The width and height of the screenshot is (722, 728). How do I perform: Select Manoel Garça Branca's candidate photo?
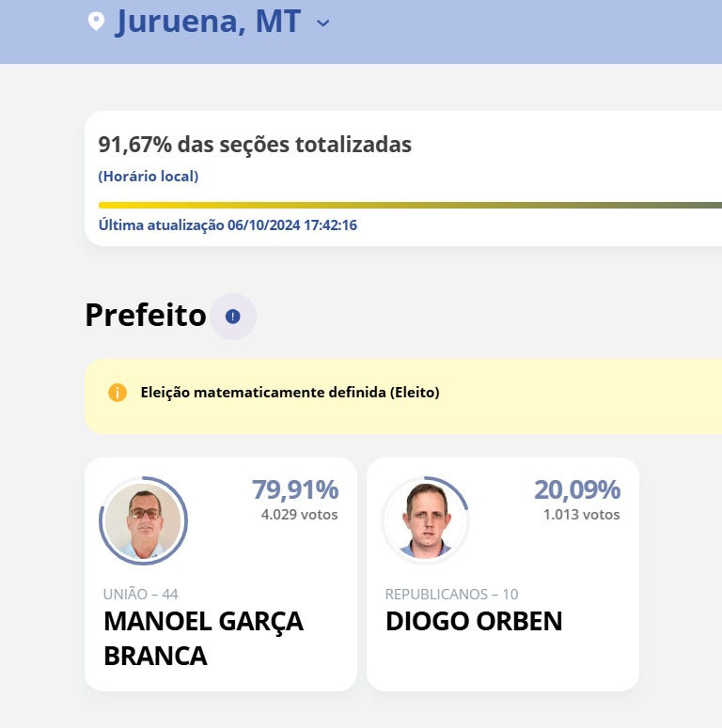(143, 521)
